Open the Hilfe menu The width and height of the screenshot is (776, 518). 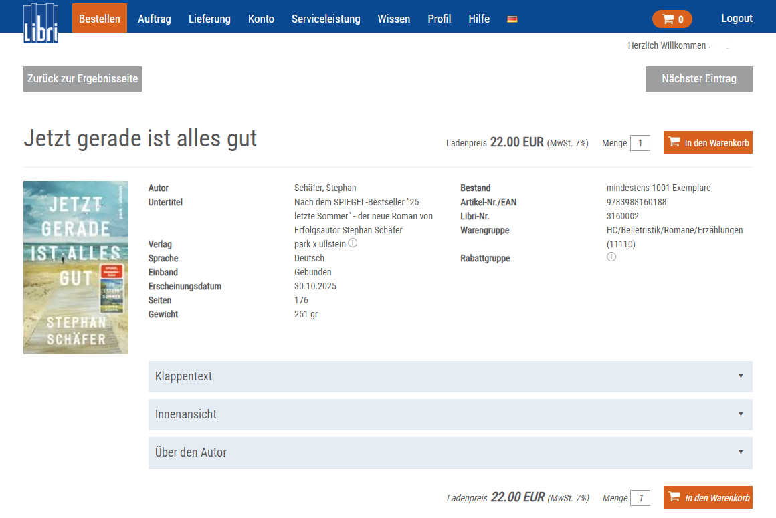[x=478, y=19]
